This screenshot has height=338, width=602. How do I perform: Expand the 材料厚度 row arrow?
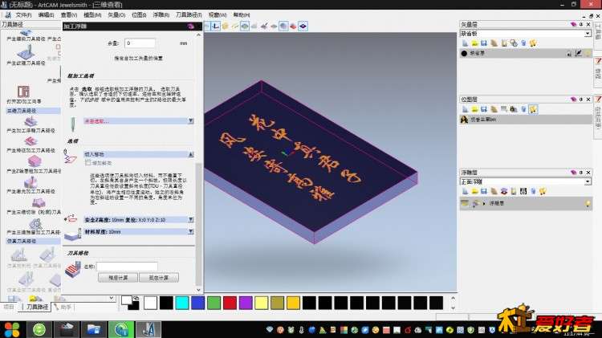coord(191,231)
